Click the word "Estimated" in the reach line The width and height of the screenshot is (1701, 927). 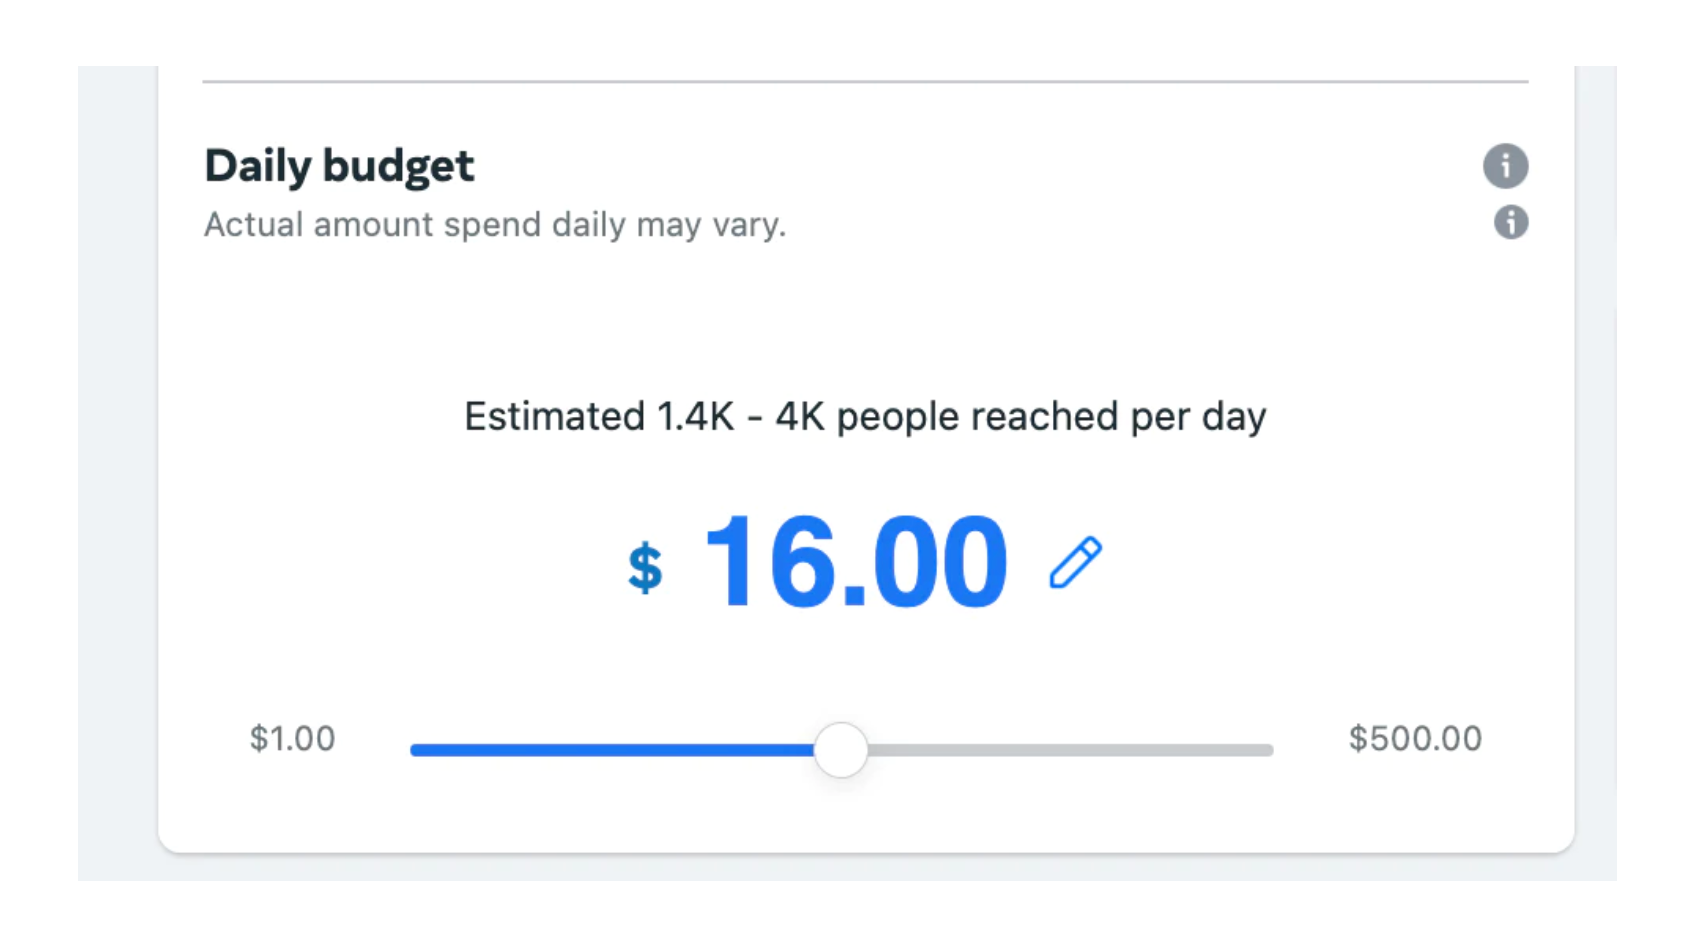tap(554, 417)
